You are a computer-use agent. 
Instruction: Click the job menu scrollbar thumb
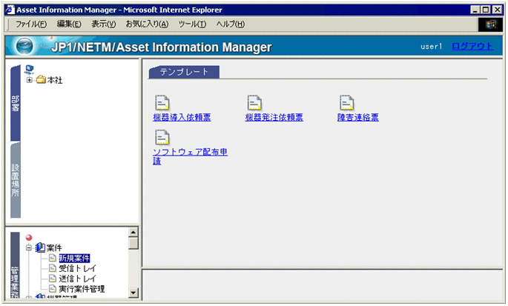tap(133, 243)
